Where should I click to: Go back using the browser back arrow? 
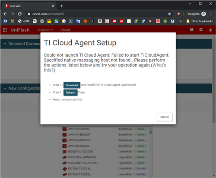coord(5,14)
